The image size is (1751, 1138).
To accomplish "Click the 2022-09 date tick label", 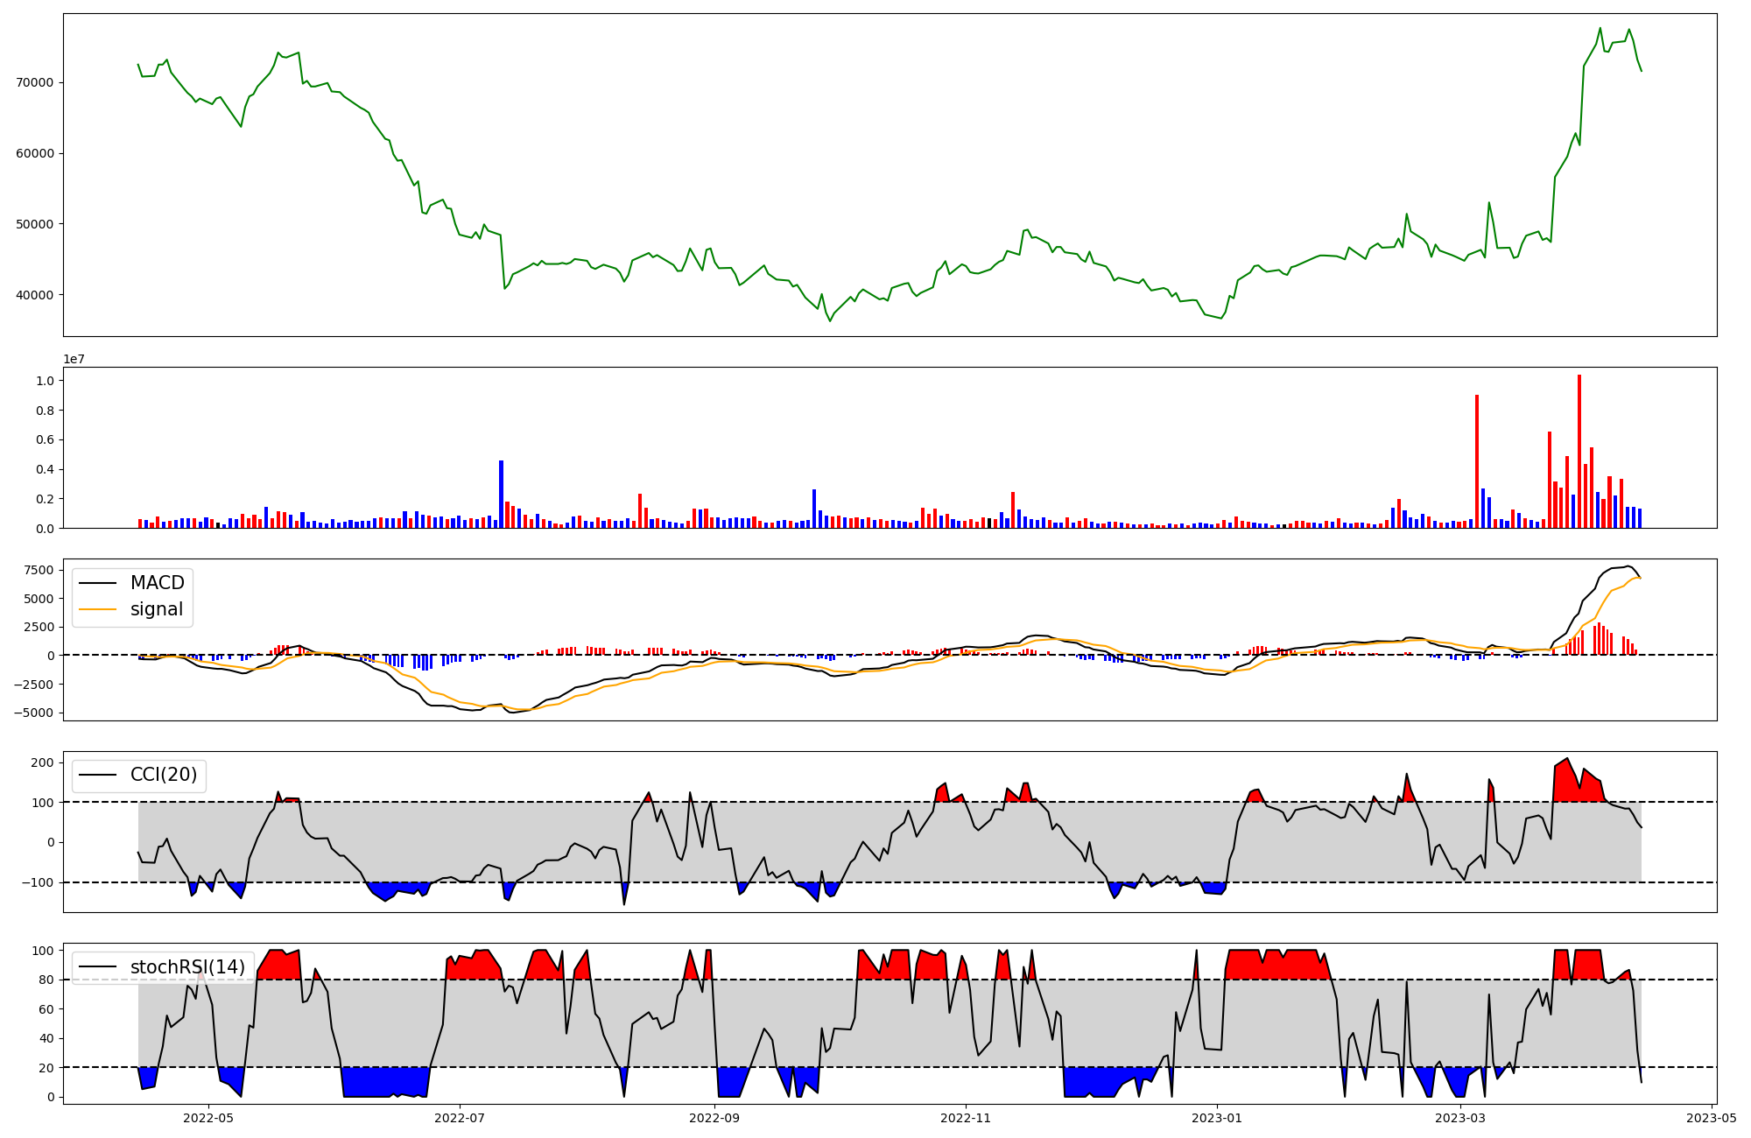I will [x=714, y=1117].
